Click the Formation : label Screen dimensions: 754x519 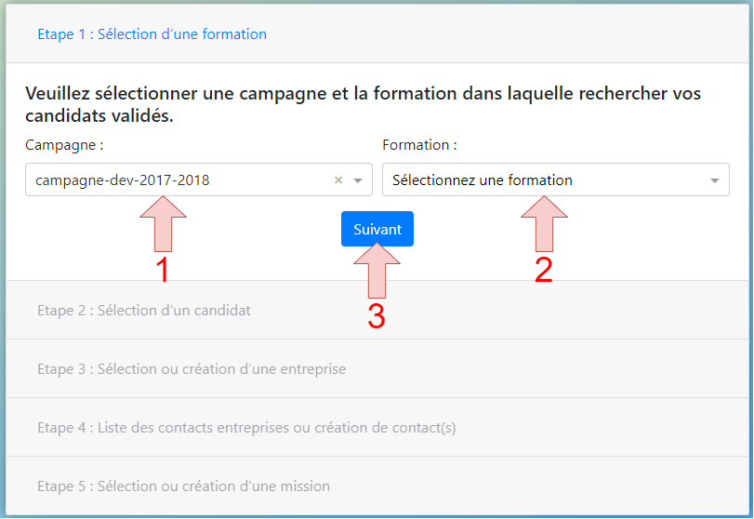click(x=420, y=145)
